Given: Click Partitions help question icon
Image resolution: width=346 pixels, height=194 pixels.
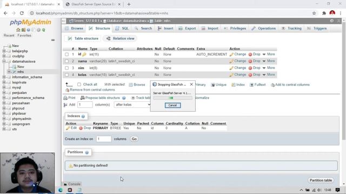Looking at the screenshot, I should pos(87,153).
